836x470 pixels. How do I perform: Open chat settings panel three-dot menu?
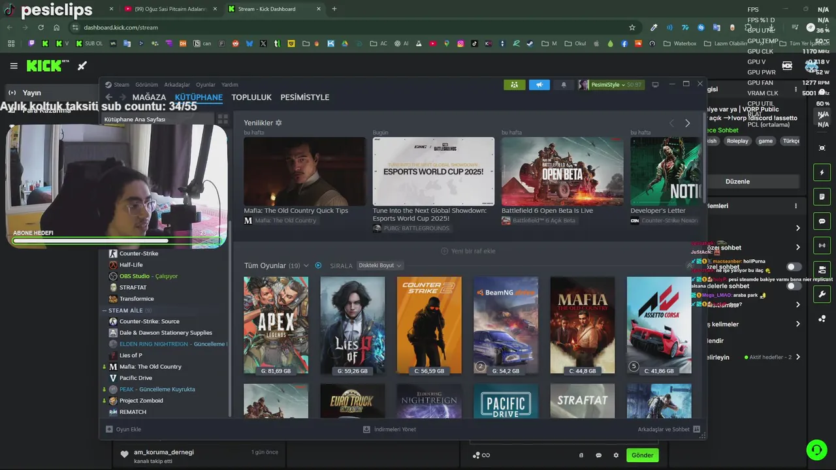click(796, 206)
